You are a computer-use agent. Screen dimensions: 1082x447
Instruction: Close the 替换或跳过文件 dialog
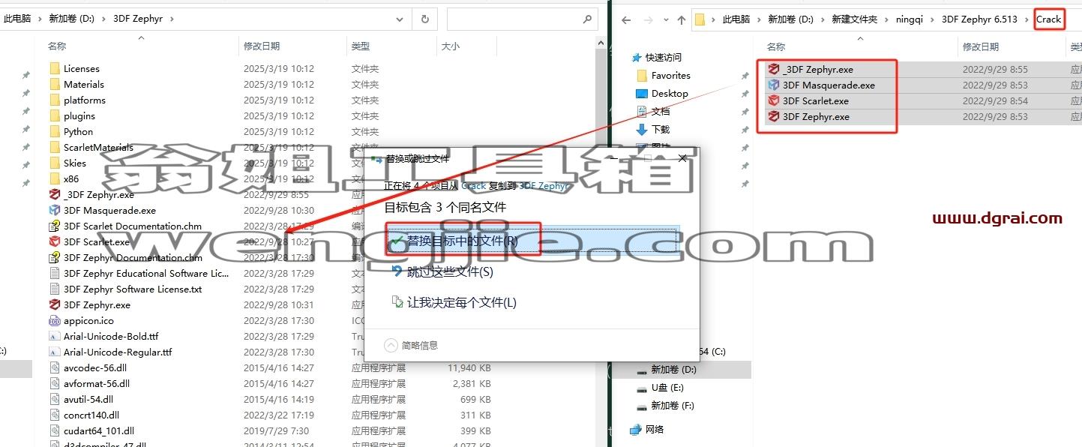[x=682, y=159]
